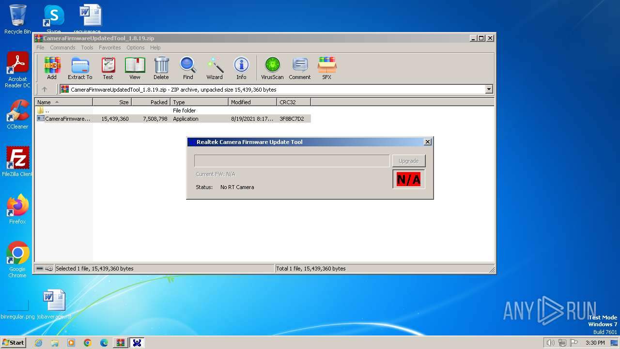Open the Wizard wand icon
The image size is (620, 349).
tap(215, 68)
